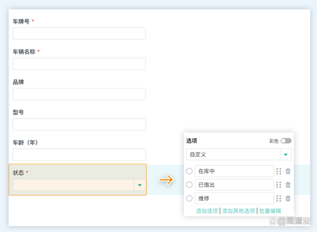This screenshot has width=317, height=232.
Task: Expand the 状态 dropdown arrow
Action: pyautogui.click(x=140, y=185)
